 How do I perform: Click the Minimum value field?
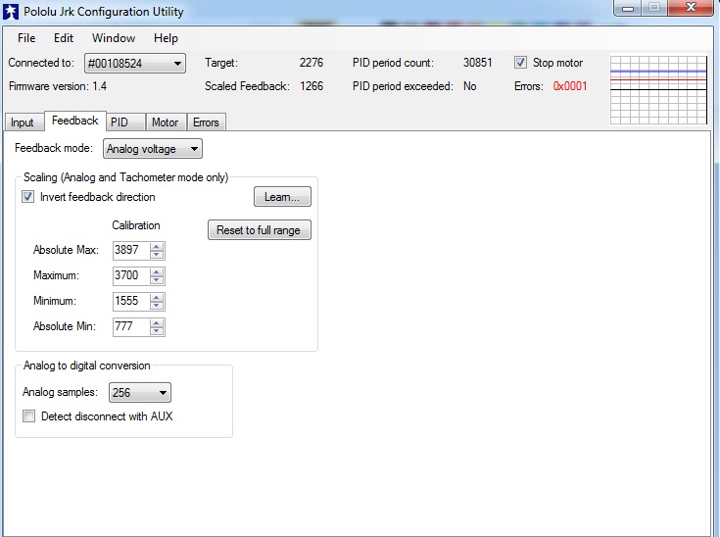[131, 302]
